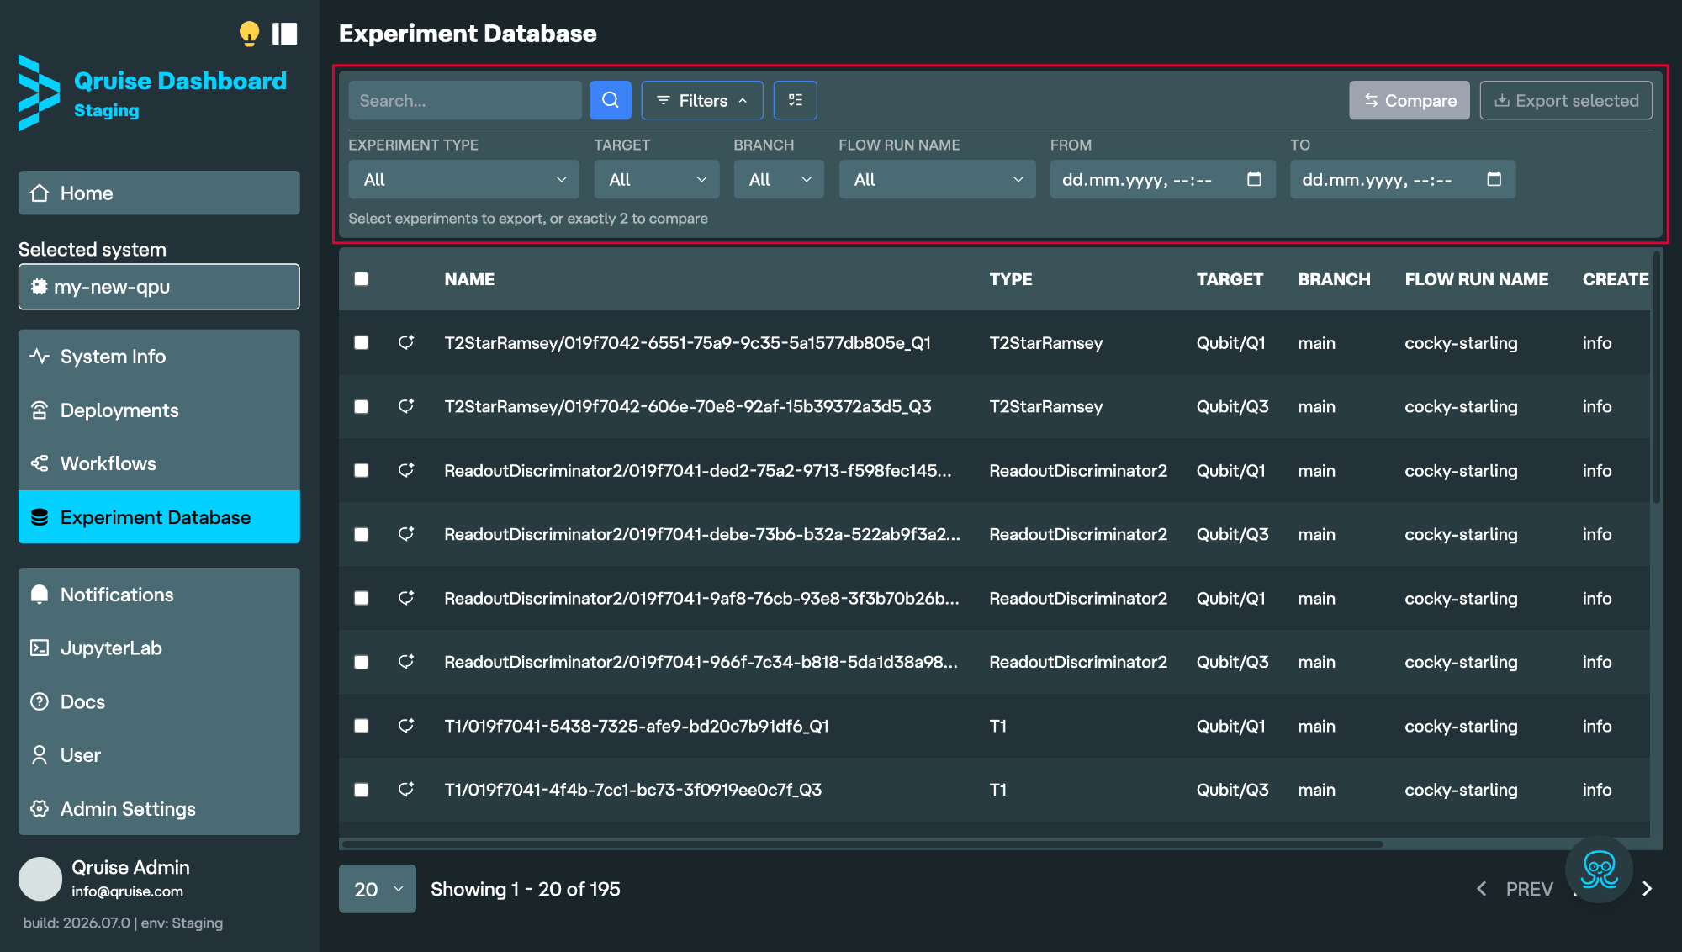Open the Experiment Type dropdown

[463, 179]
